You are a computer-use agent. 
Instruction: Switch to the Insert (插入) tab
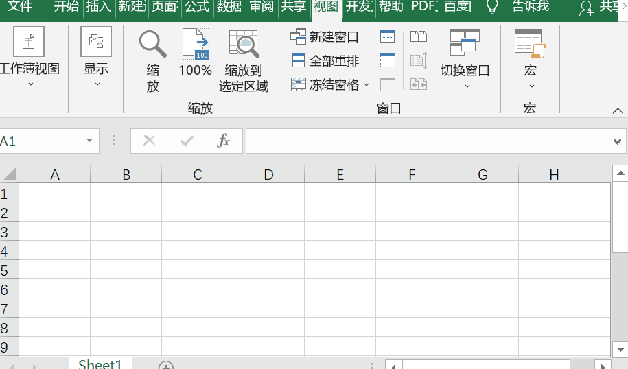[99, 6]
